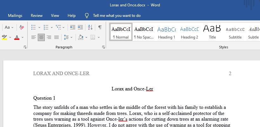This screenshot has height=127, width=260.
Task: Decrease paragraph indent
Action: 73,27
